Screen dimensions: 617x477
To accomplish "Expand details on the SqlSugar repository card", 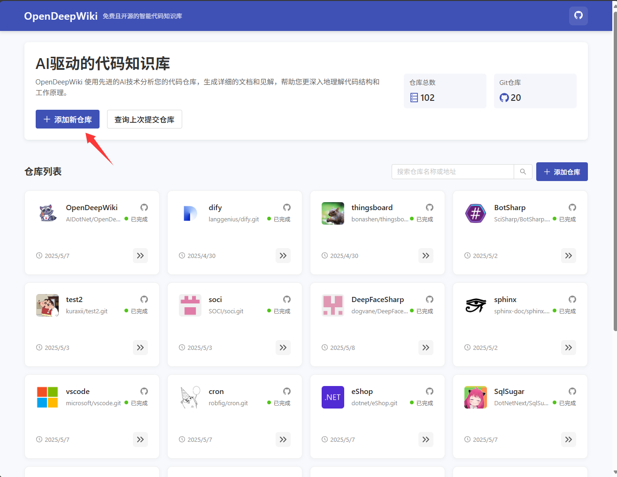I will 568,439.
